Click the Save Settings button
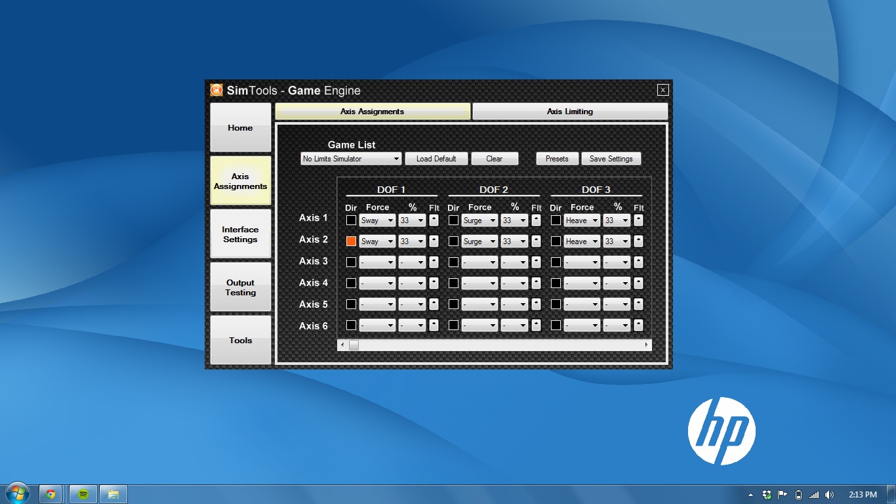Screen dimensions: 896x504 pyautogui.click(x=611, y=159)
